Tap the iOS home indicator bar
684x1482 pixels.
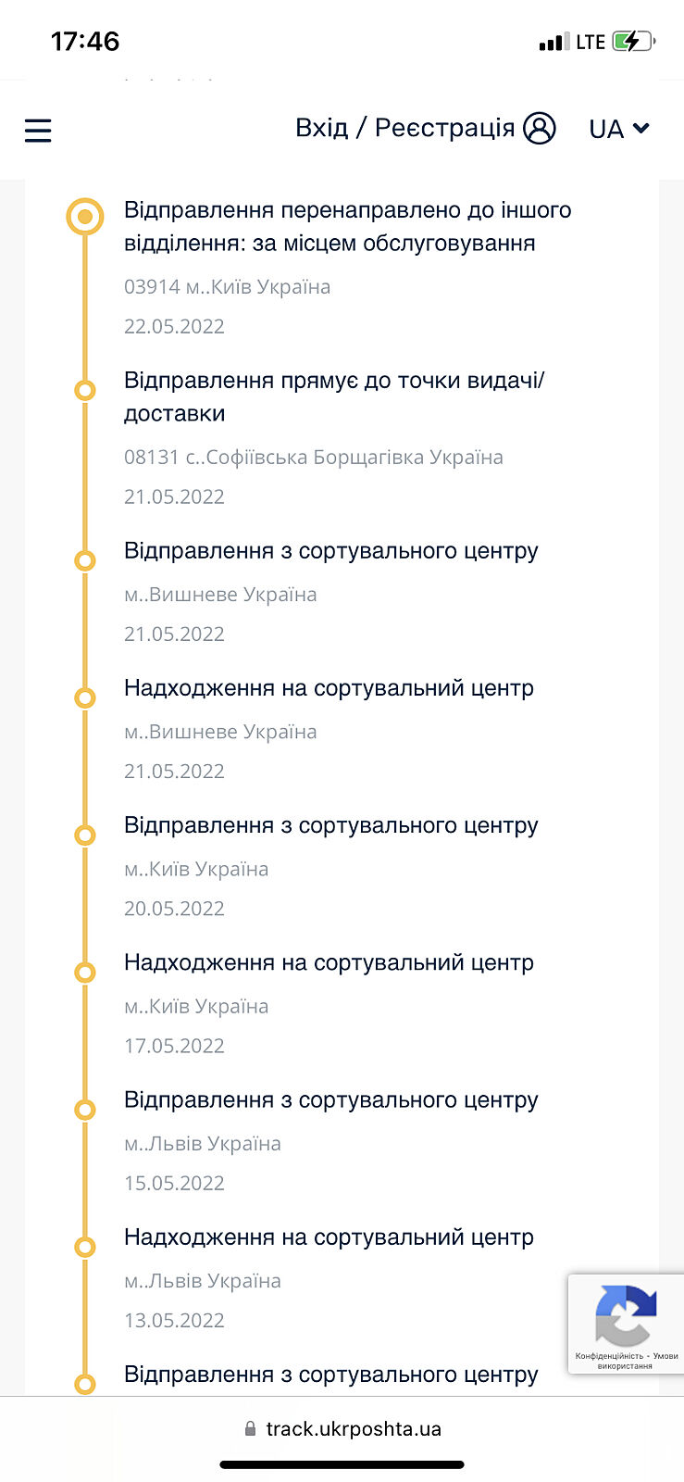[342, 1464]
